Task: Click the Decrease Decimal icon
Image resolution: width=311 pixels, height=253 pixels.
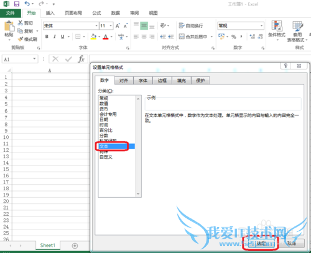Action: (x=260, y=37)
